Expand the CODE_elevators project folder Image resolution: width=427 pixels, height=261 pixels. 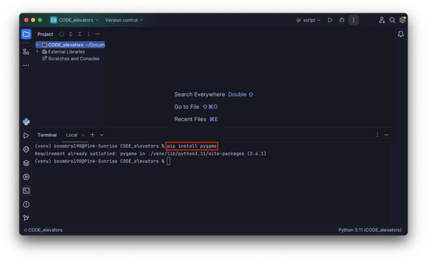38,45
